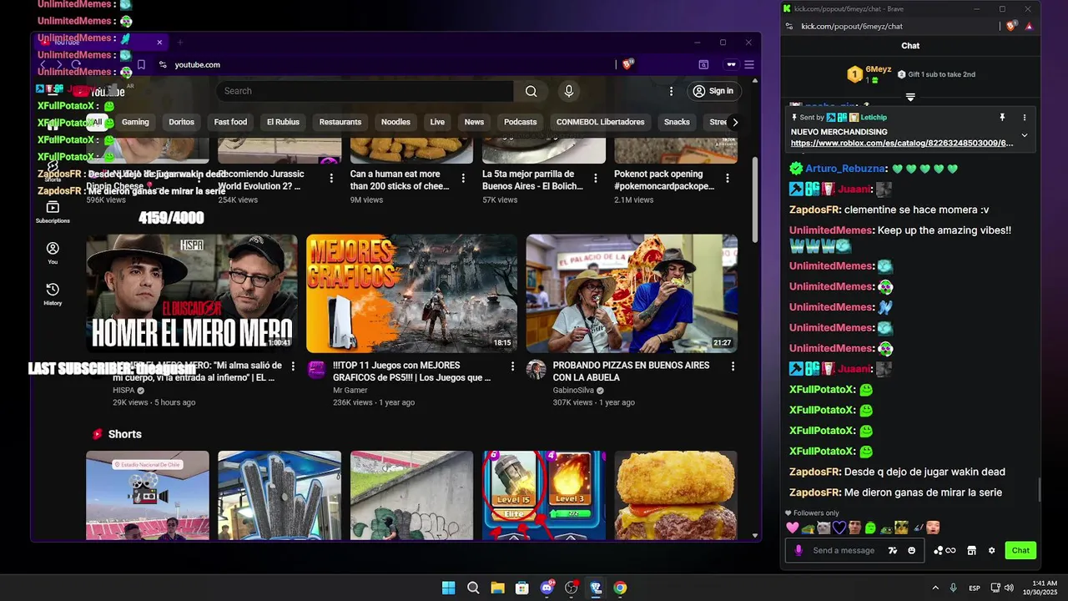This screenshot has width=1068, height=601.
Task: Click the Mr Gamer channel avatar
Action: click(x=316, y=370)
